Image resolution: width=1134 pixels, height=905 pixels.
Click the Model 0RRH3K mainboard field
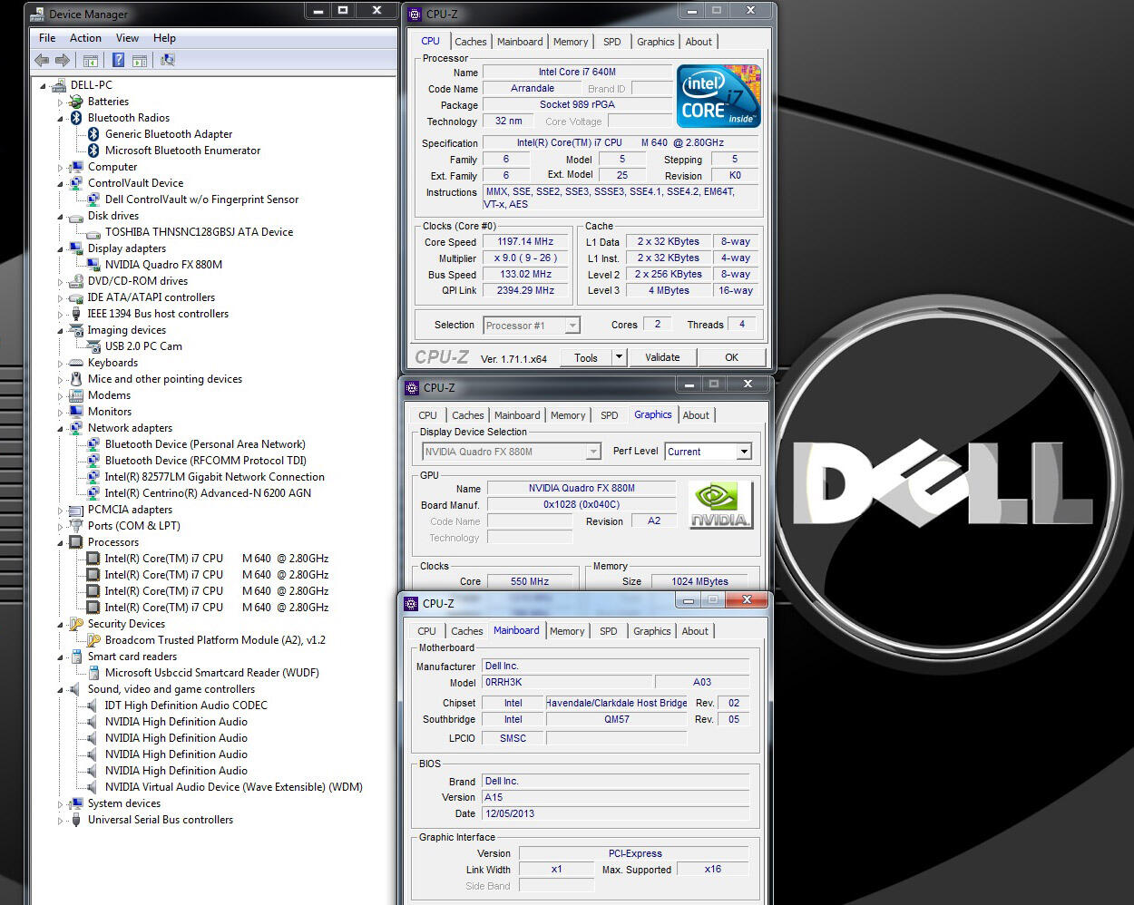point(567,682)
